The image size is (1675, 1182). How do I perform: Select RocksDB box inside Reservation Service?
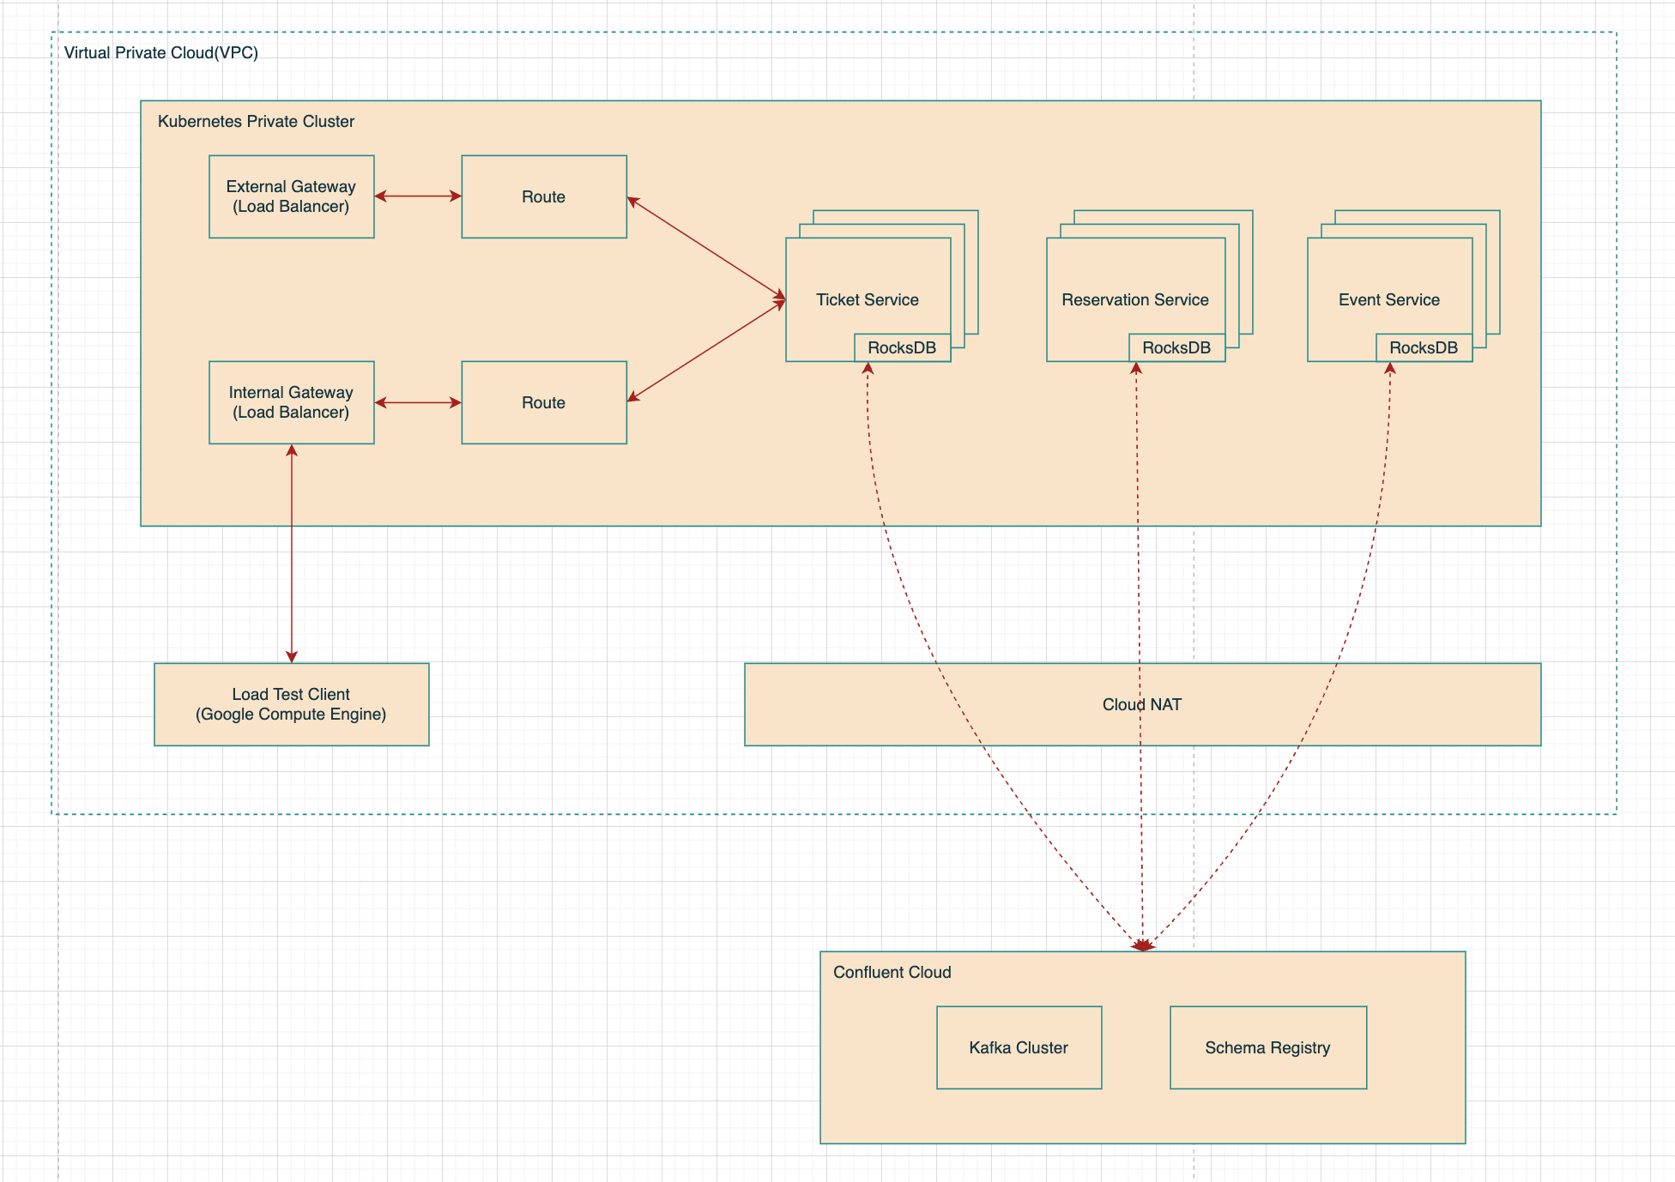point(1176,347)
